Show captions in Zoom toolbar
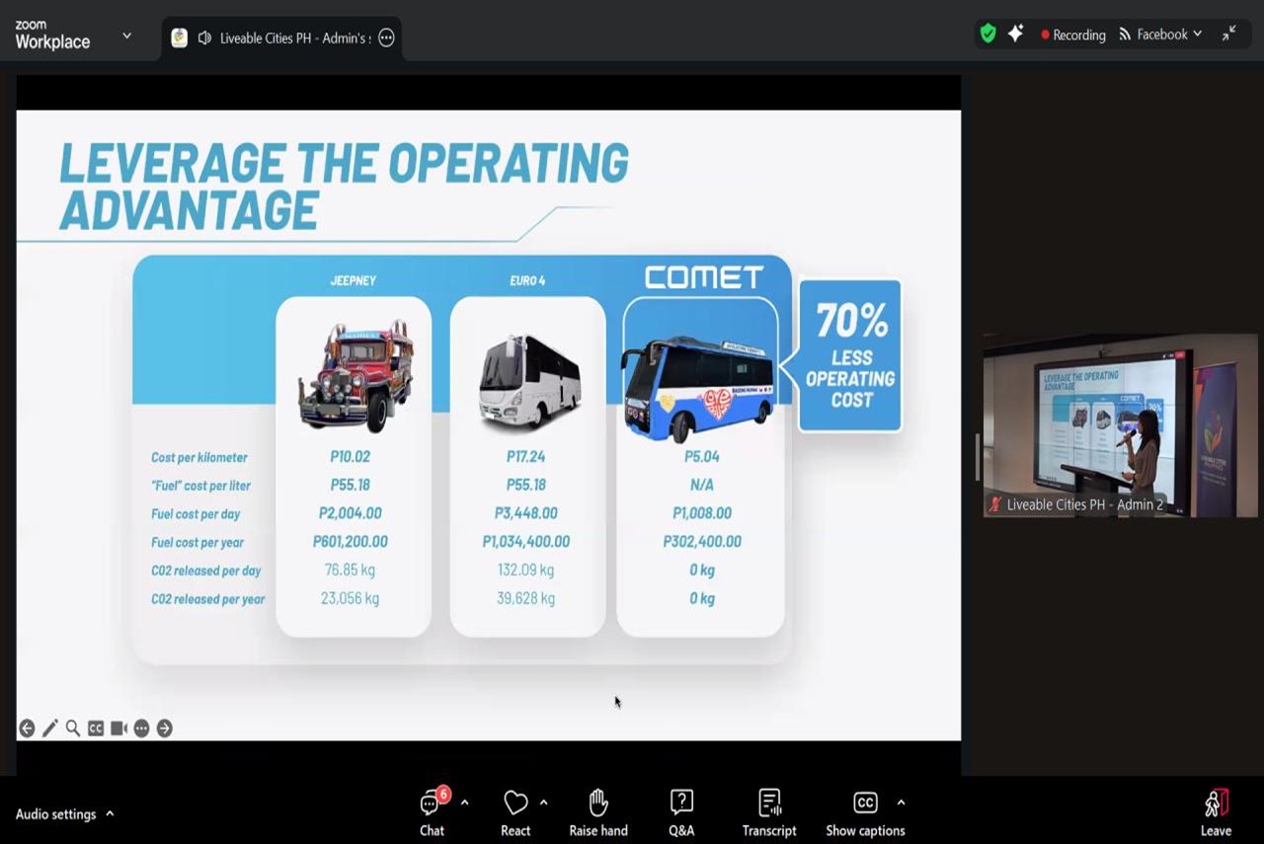 point(865,812)
